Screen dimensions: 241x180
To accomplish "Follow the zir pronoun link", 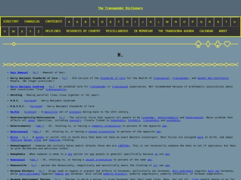I will coord(155,165).
